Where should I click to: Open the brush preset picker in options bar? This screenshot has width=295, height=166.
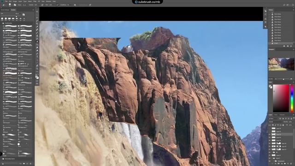click(x=10, y=5)
